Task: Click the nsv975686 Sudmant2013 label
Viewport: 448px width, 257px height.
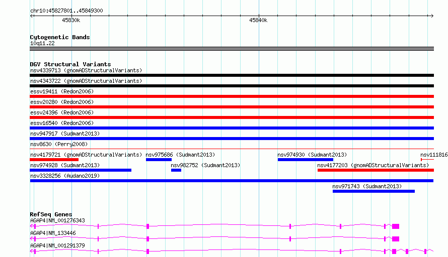Action: (x=180, y=155)
